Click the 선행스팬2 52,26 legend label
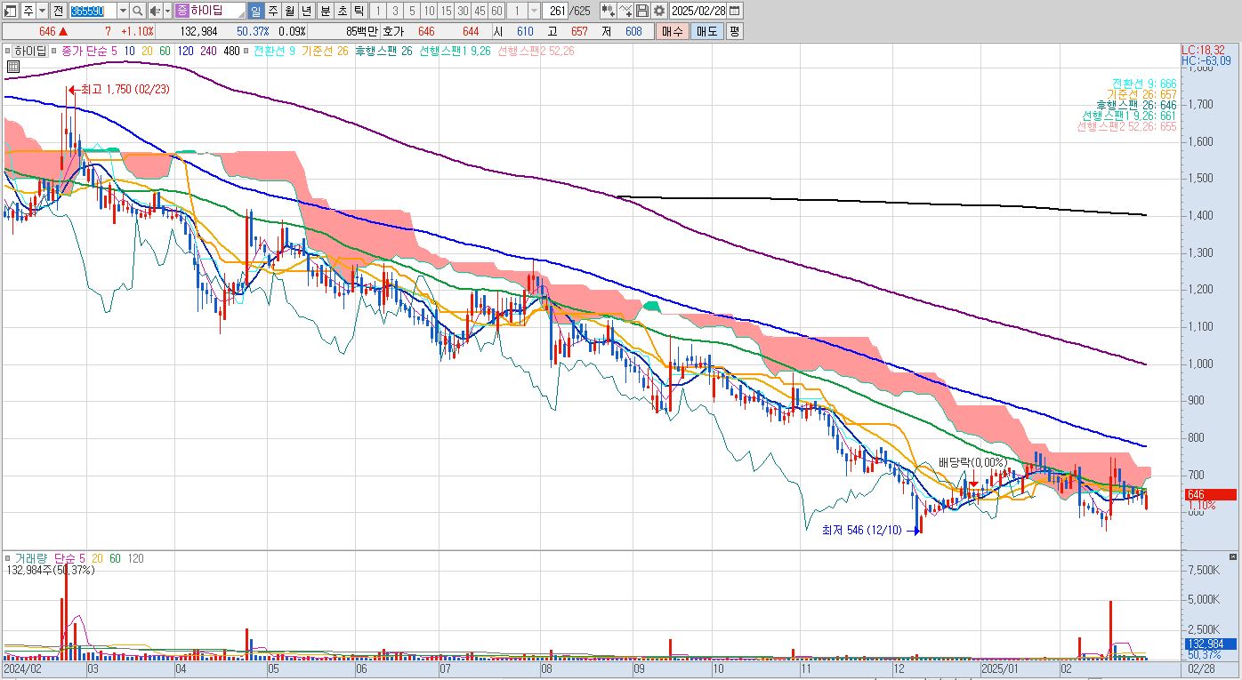This screenshot has height=680, width=1242. click(x=536, y=52)
